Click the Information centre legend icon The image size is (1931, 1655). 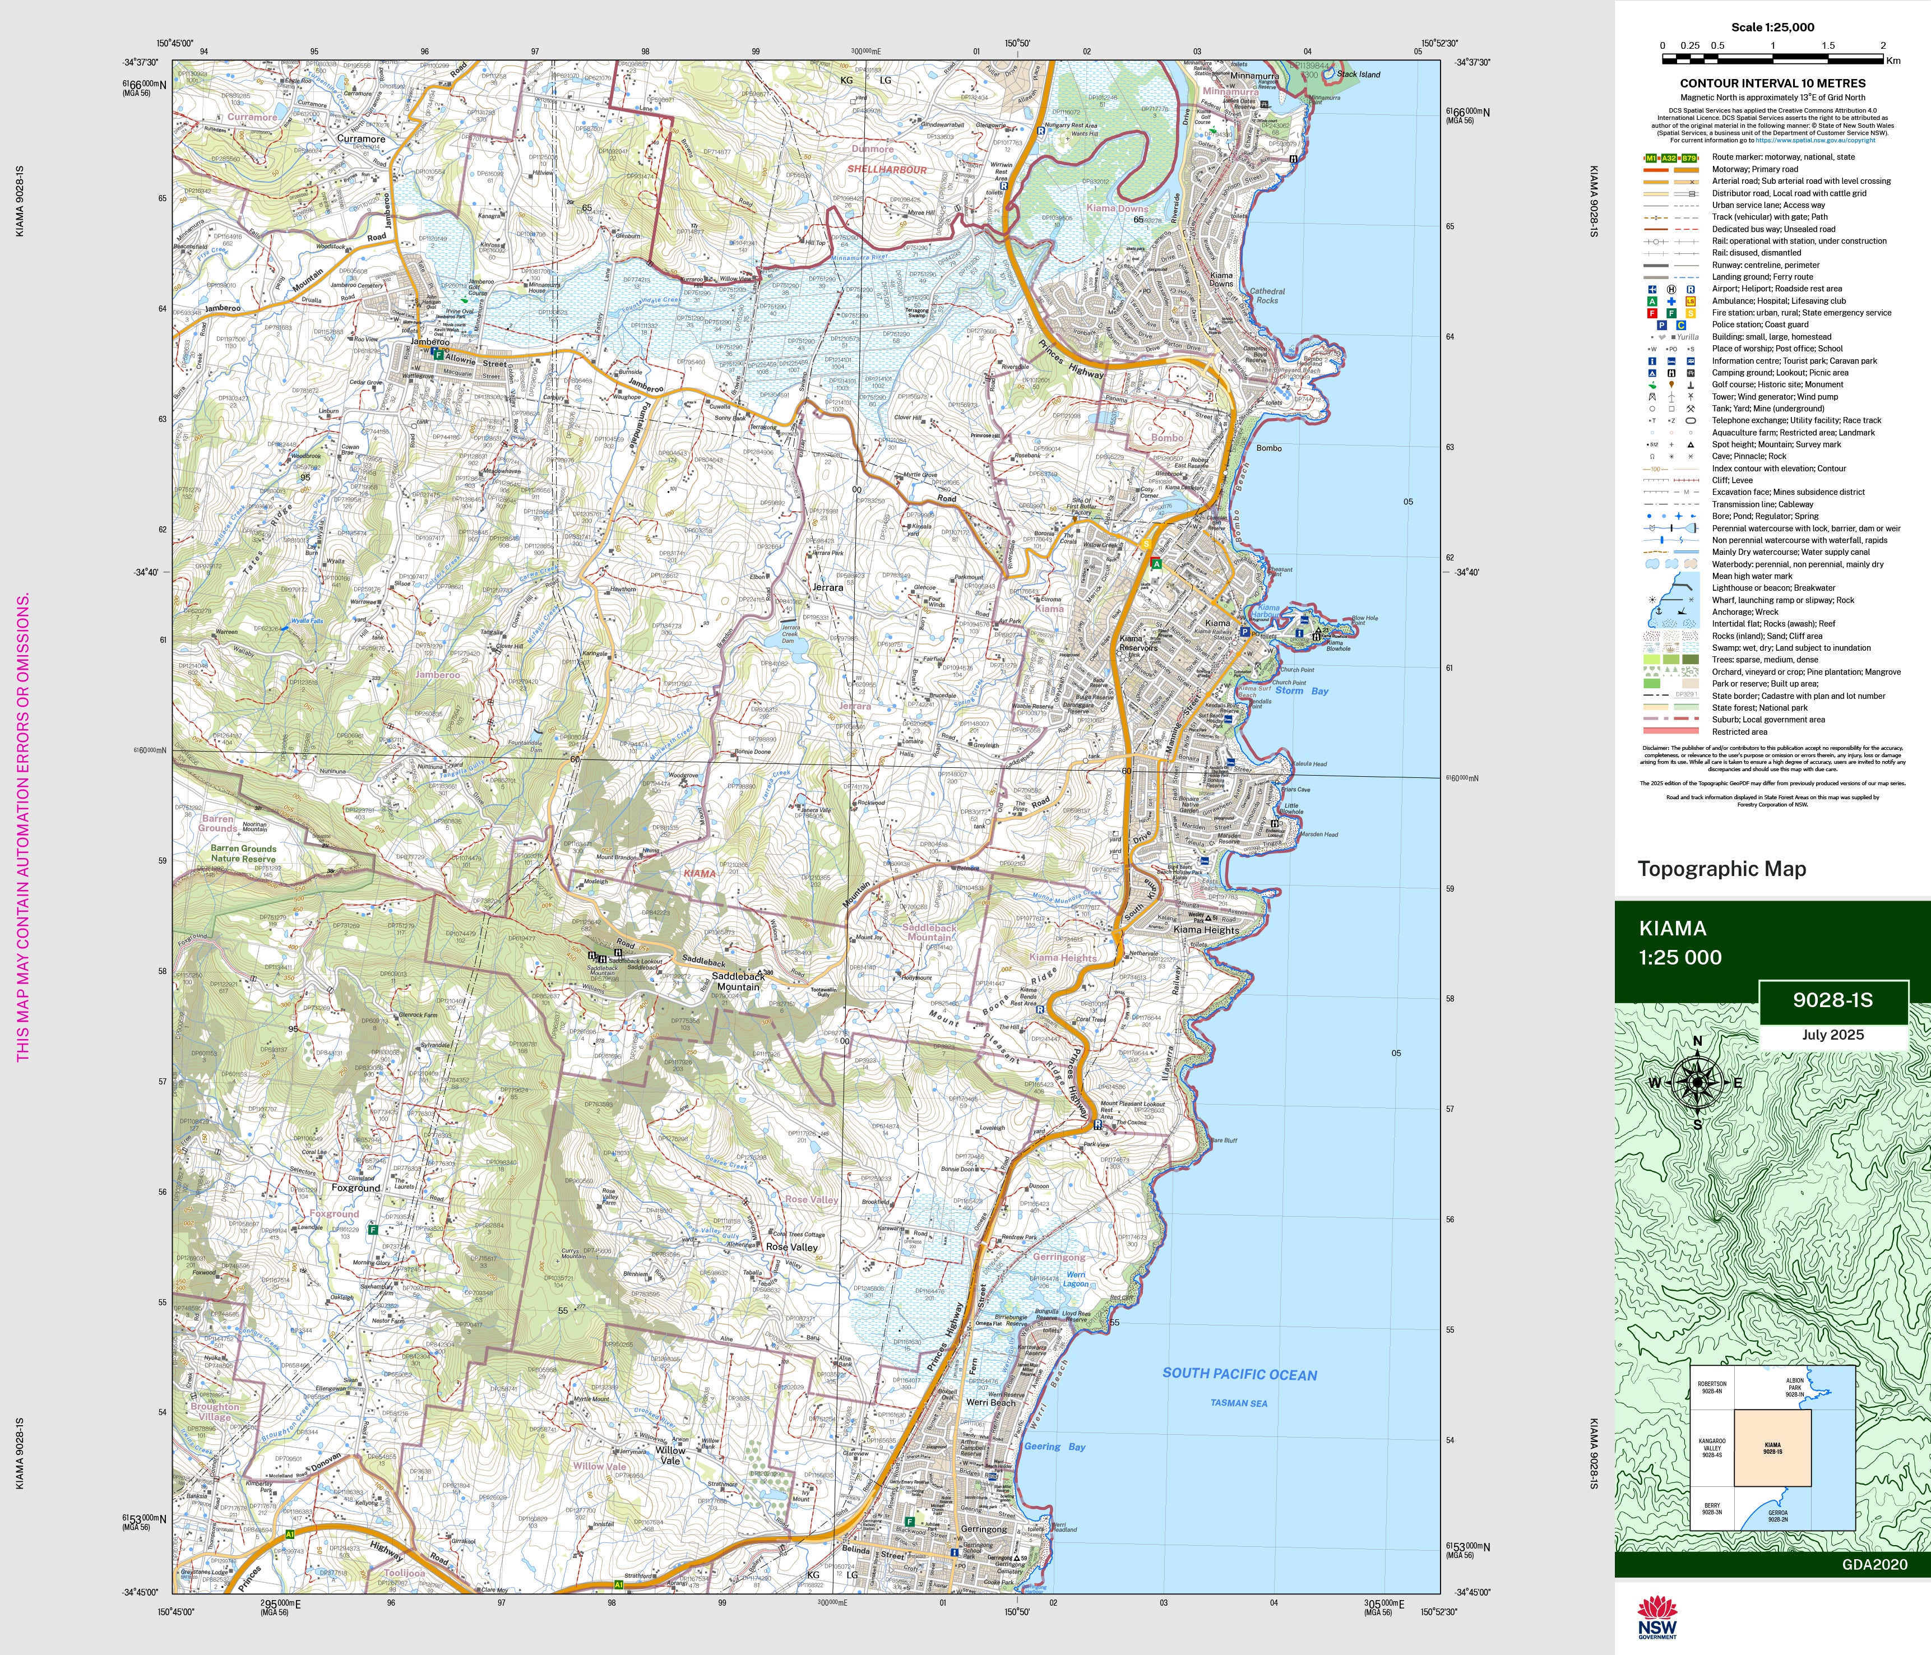[x=1652, y=361]
